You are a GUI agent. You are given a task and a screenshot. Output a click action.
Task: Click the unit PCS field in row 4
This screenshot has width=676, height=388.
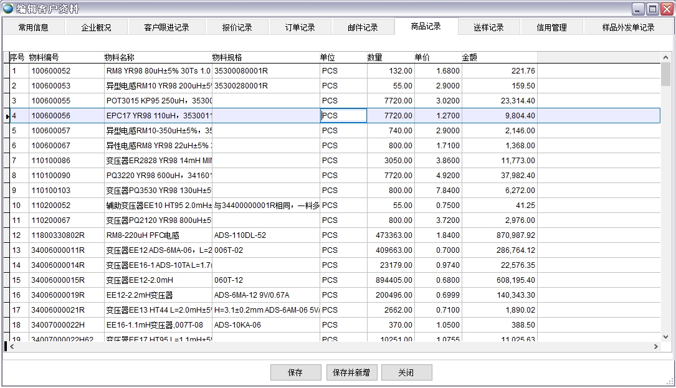[343, 116]
